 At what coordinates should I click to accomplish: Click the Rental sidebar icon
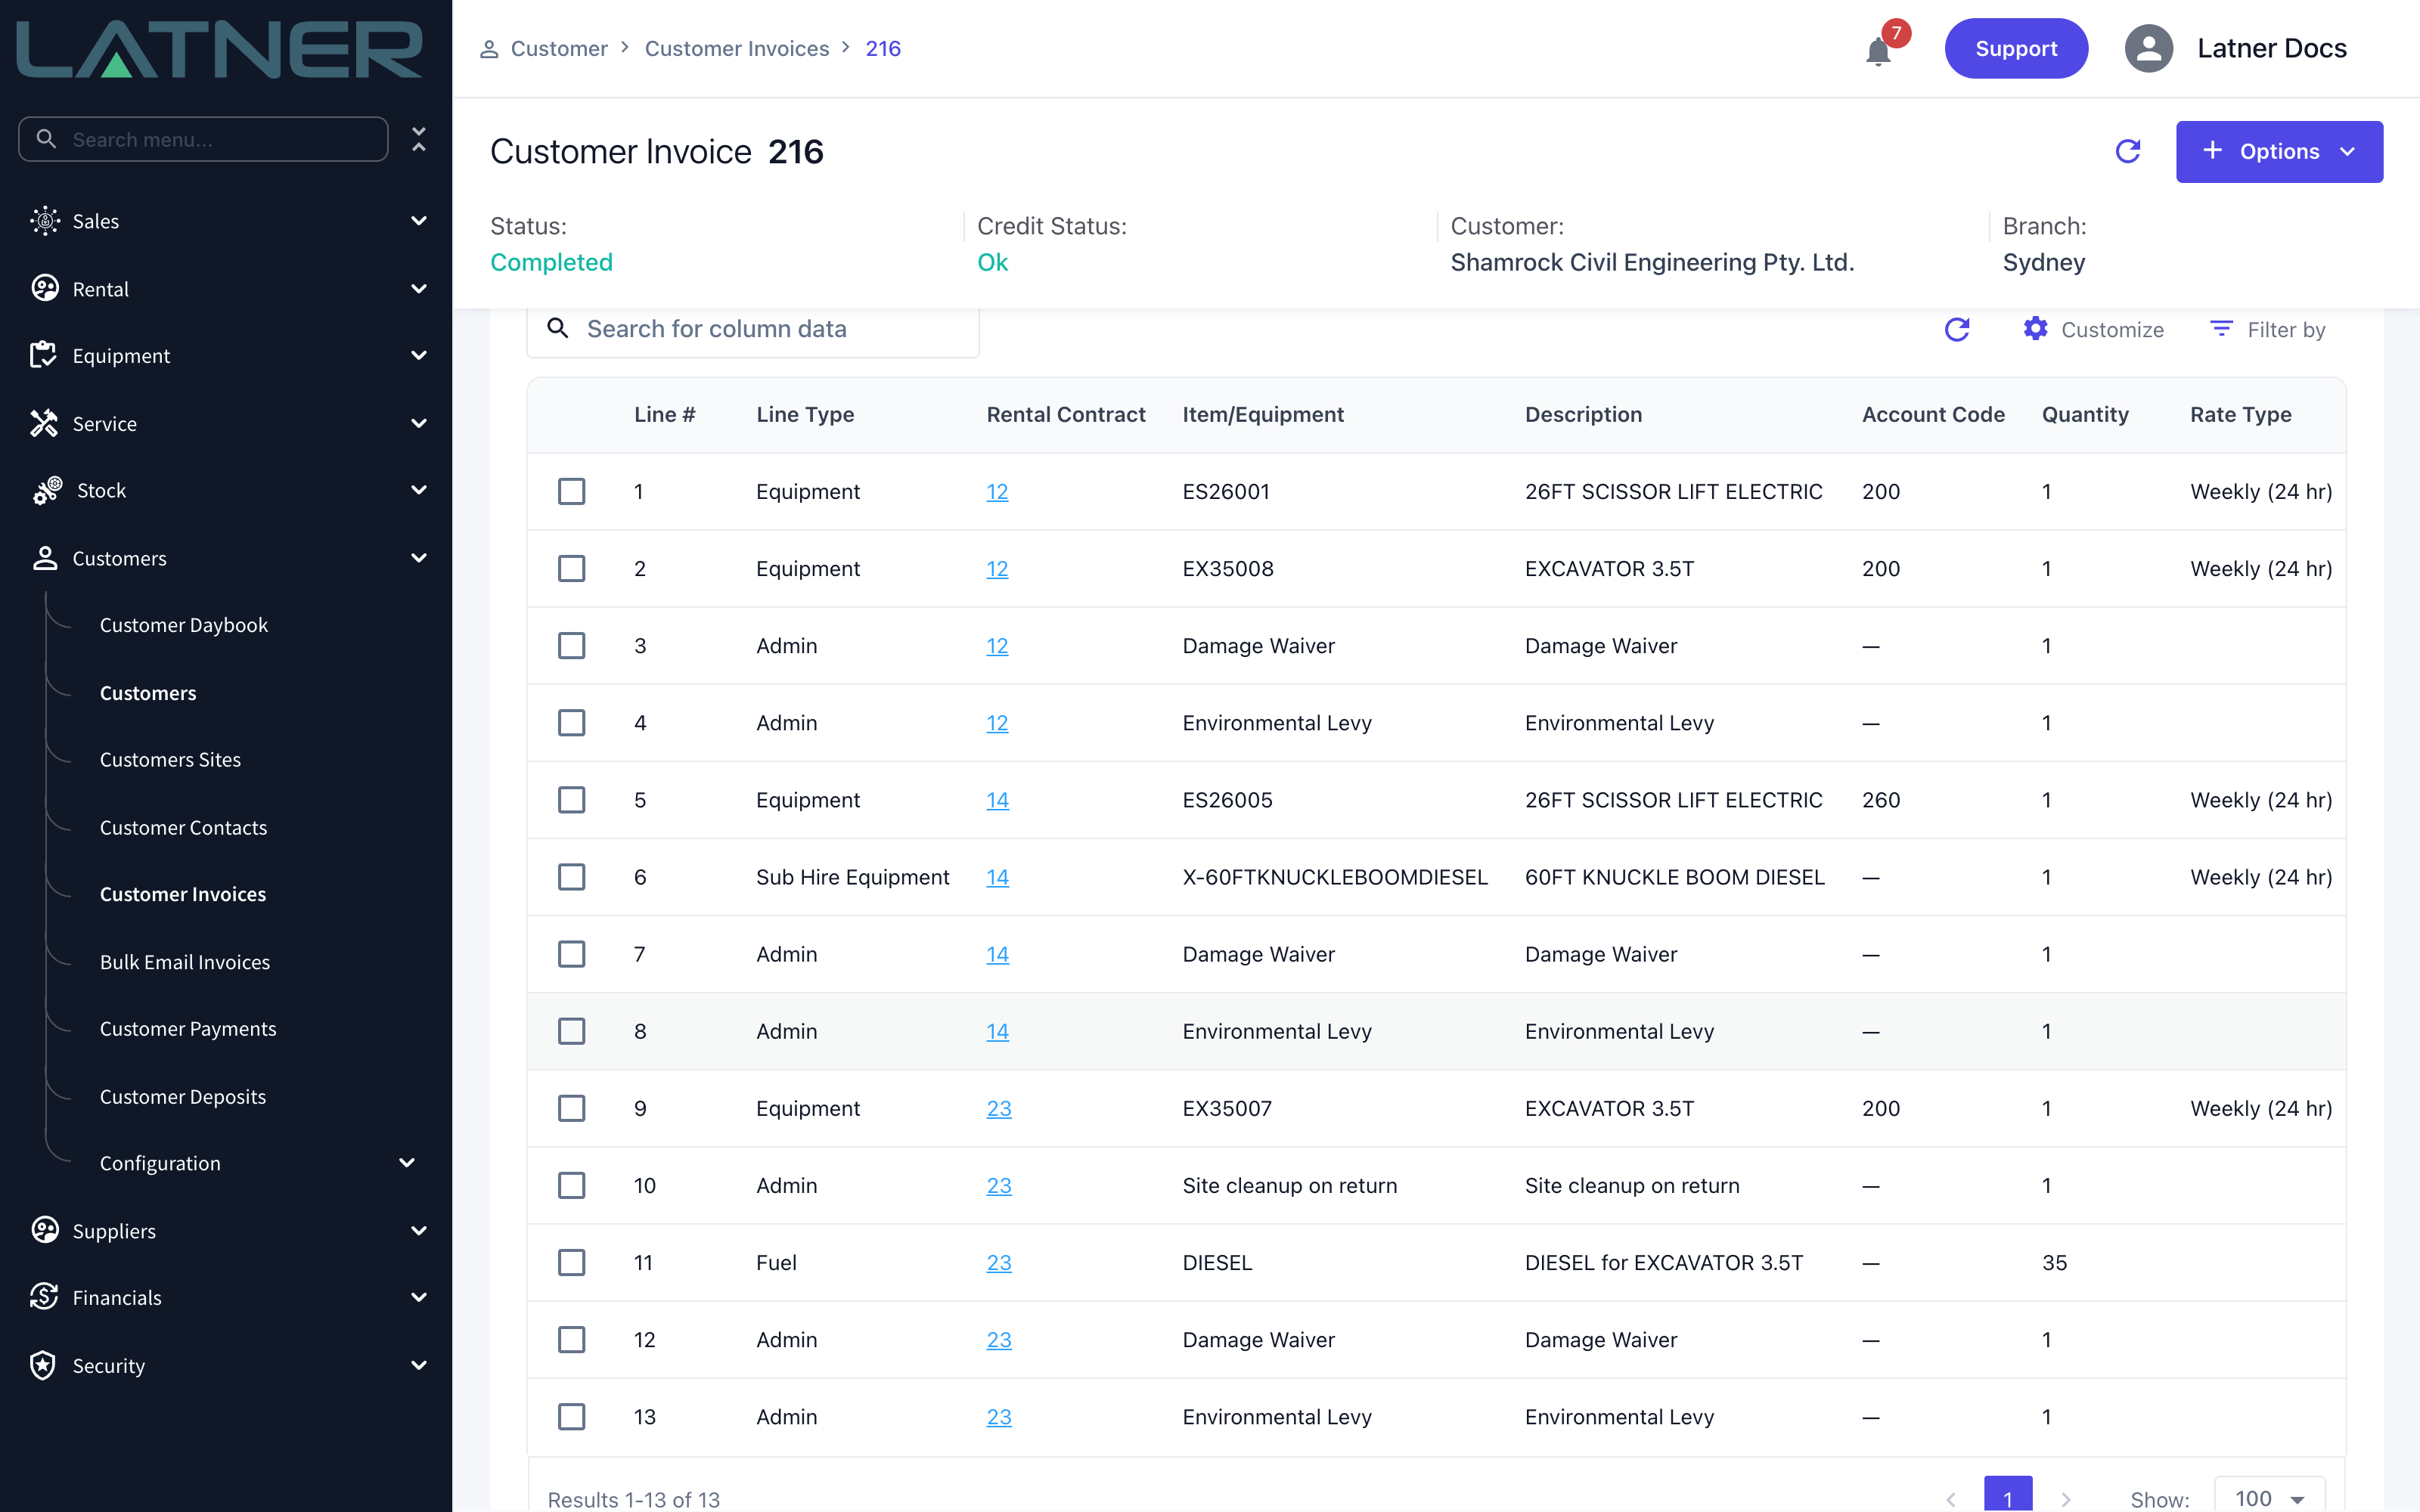45,288
